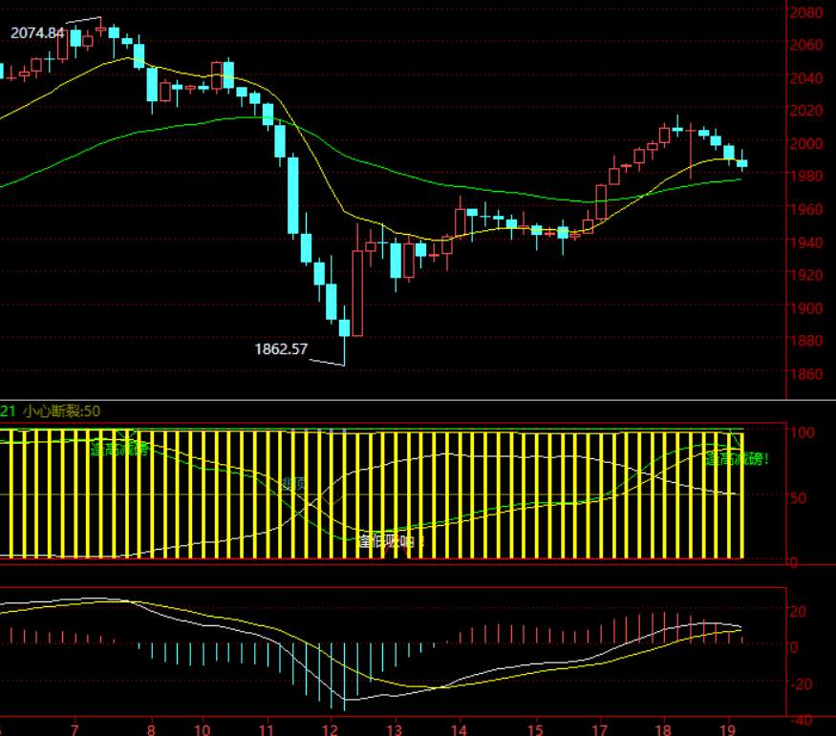Select the 2040 price axis value
This screenshot has height=736, width=836.
pyautogui.click(x=806, y=77)
